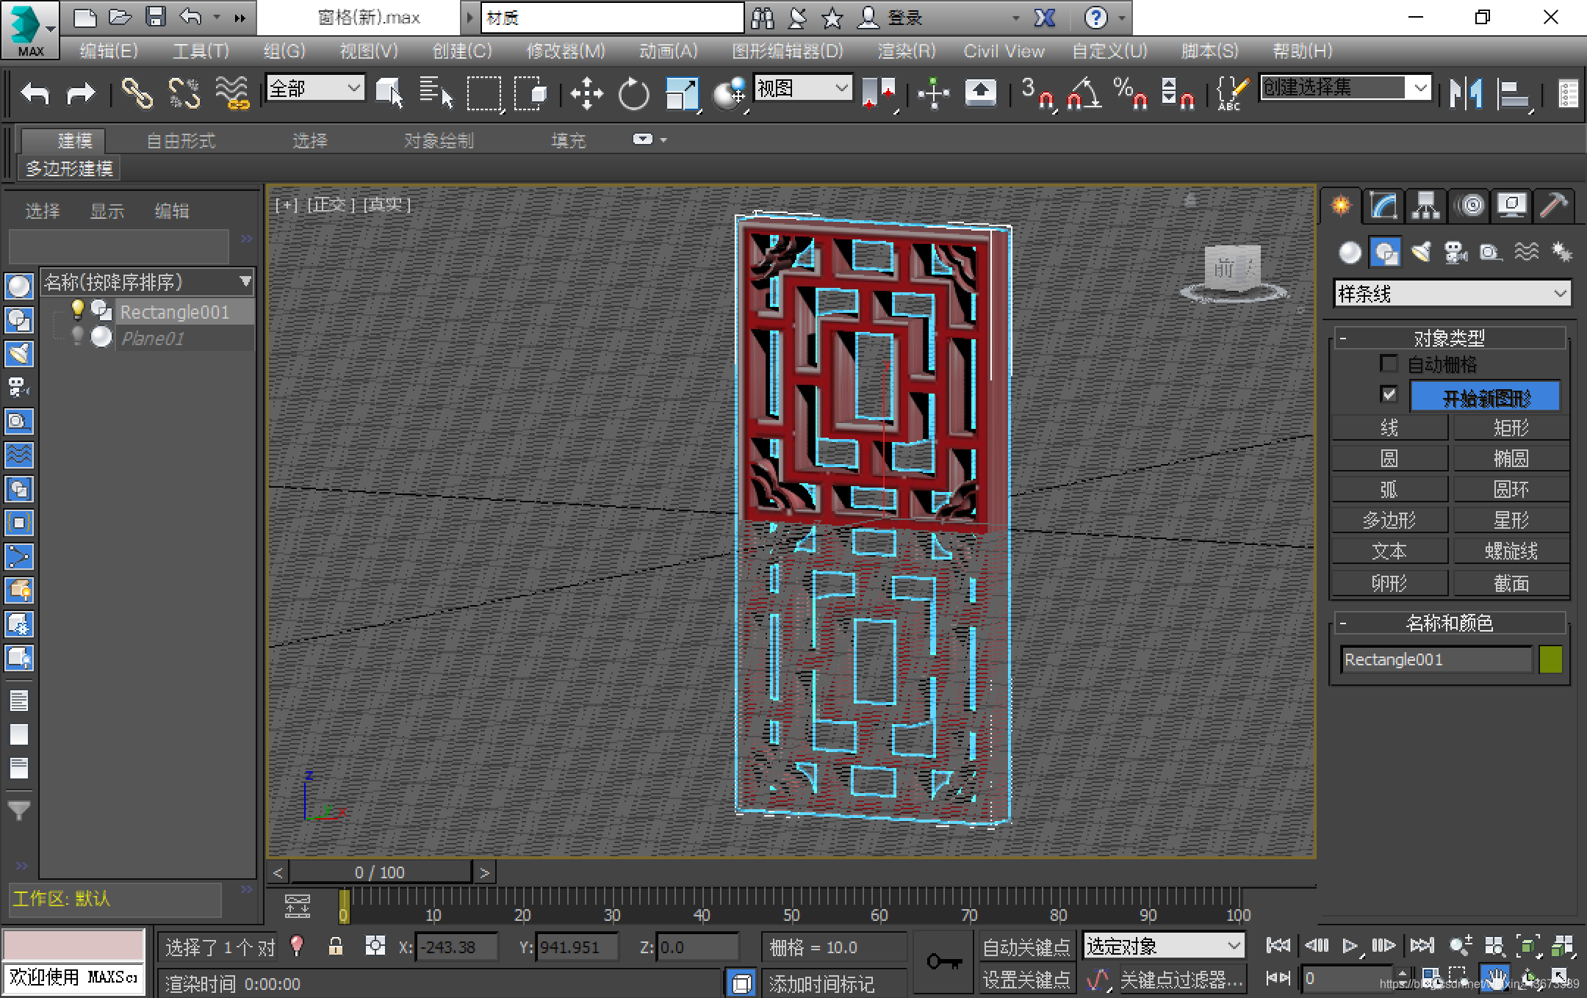Toggle Rectangle001 light bulb visibility
The width and height of the screenshot is (1587, 998).
pos(77,311)
